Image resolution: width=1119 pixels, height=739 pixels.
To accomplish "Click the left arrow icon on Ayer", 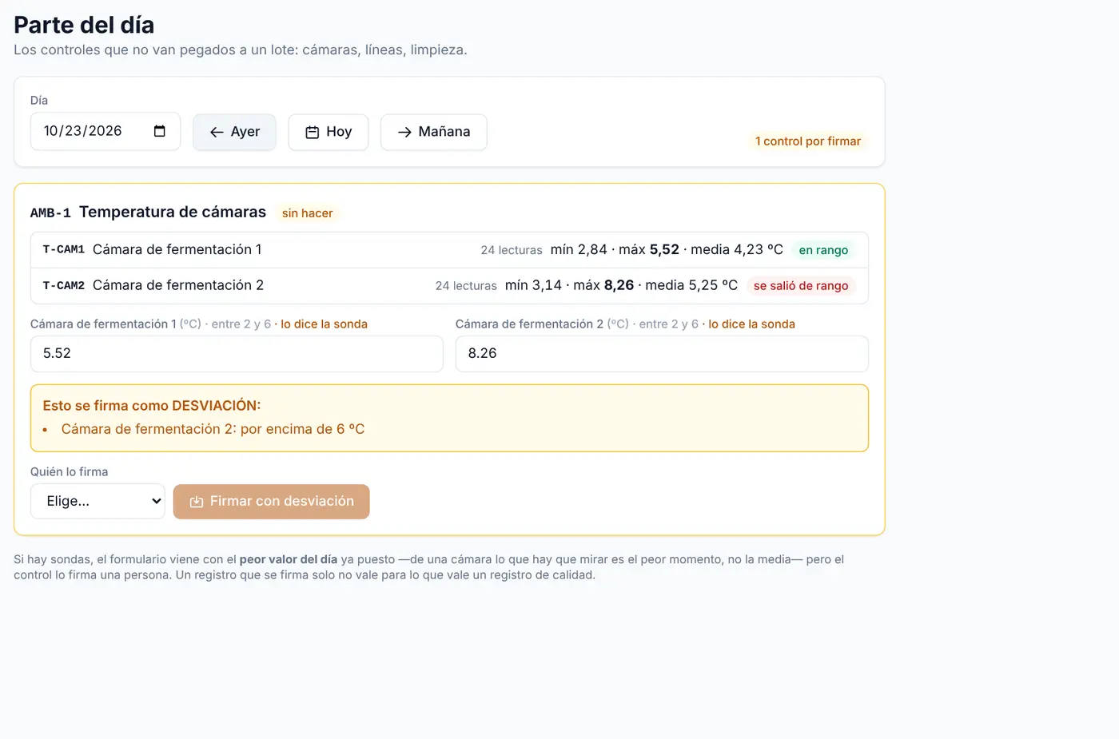I will point(217,133).
